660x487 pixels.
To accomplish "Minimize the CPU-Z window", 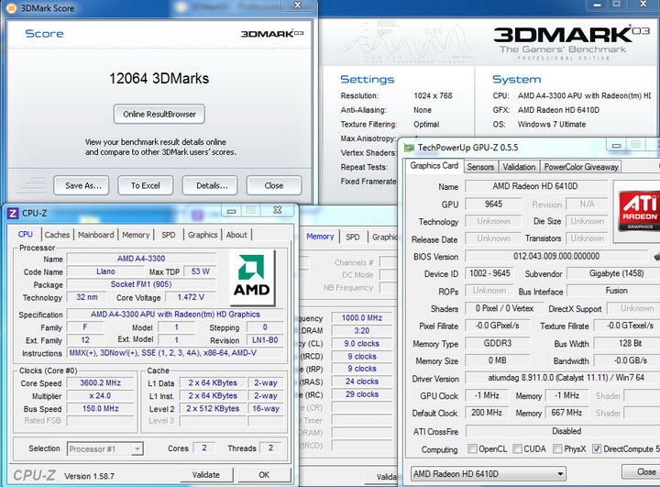I will pyautogui.click(x=232, y=211).
